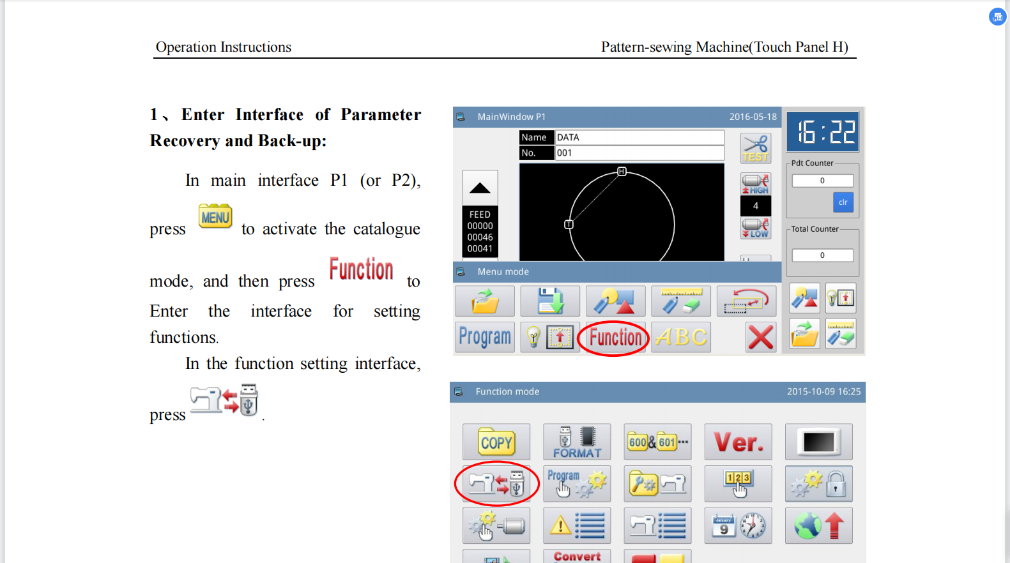This screenshot has height=563, width=1010.
Task: Click the Program hand-gears settings icon
Action: 577,484
